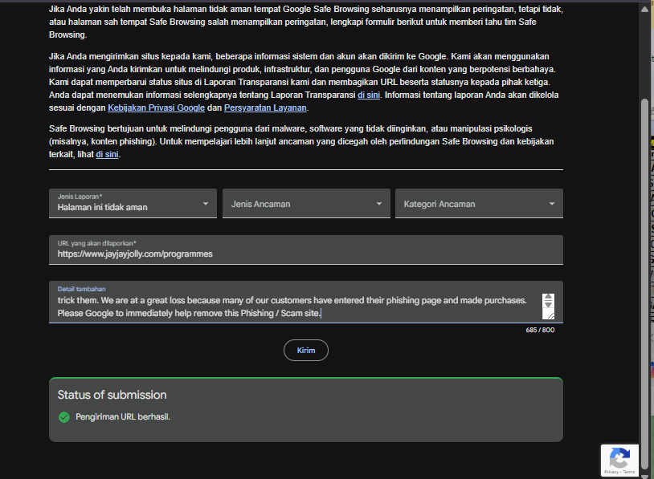Follow the 'di sini' link after 'lihat'
The image size is (654, 479).
click(x=107, y=155)
